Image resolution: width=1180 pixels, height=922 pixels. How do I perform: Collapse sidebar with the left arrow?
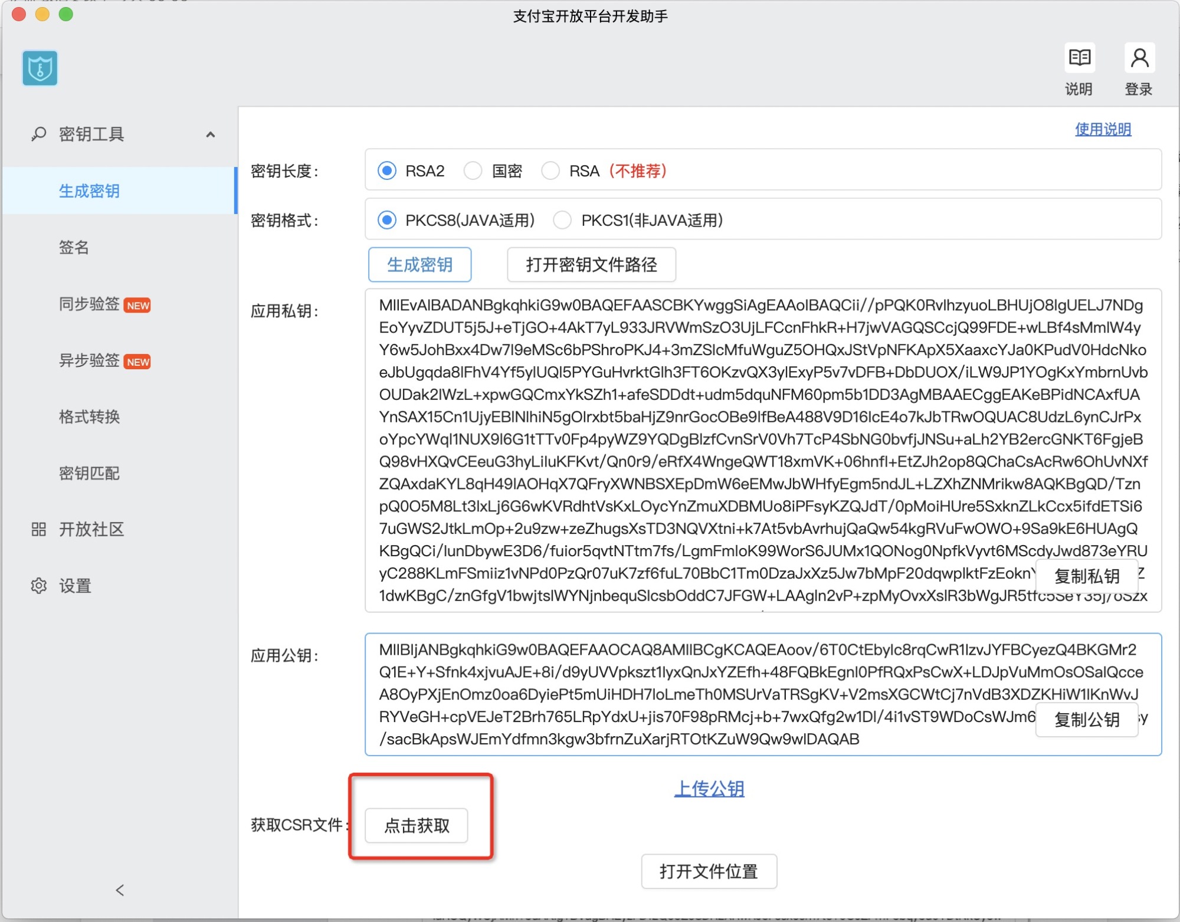120,890
